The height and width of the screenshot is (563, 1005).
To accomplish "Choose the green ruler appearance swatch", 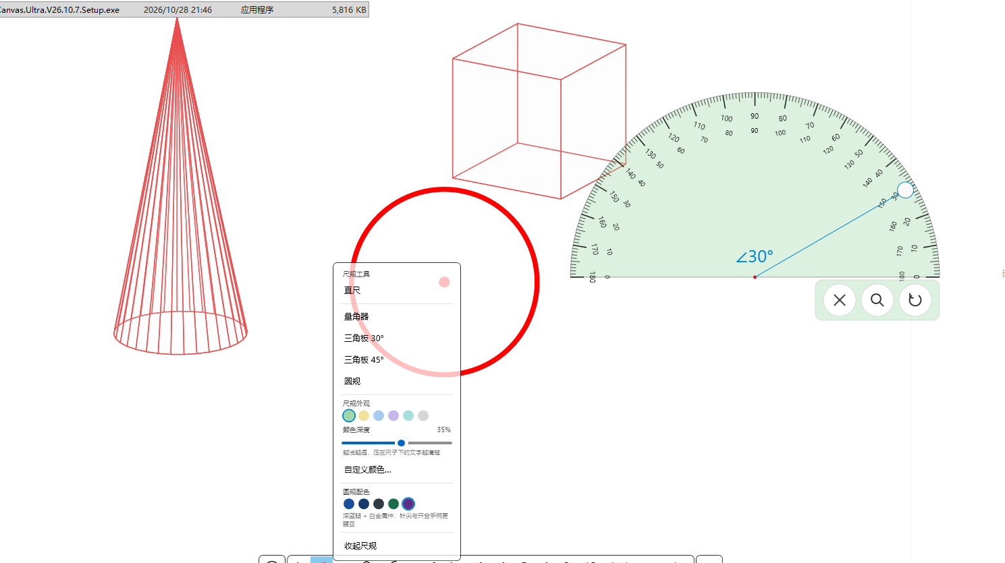I will coord(349,415).
